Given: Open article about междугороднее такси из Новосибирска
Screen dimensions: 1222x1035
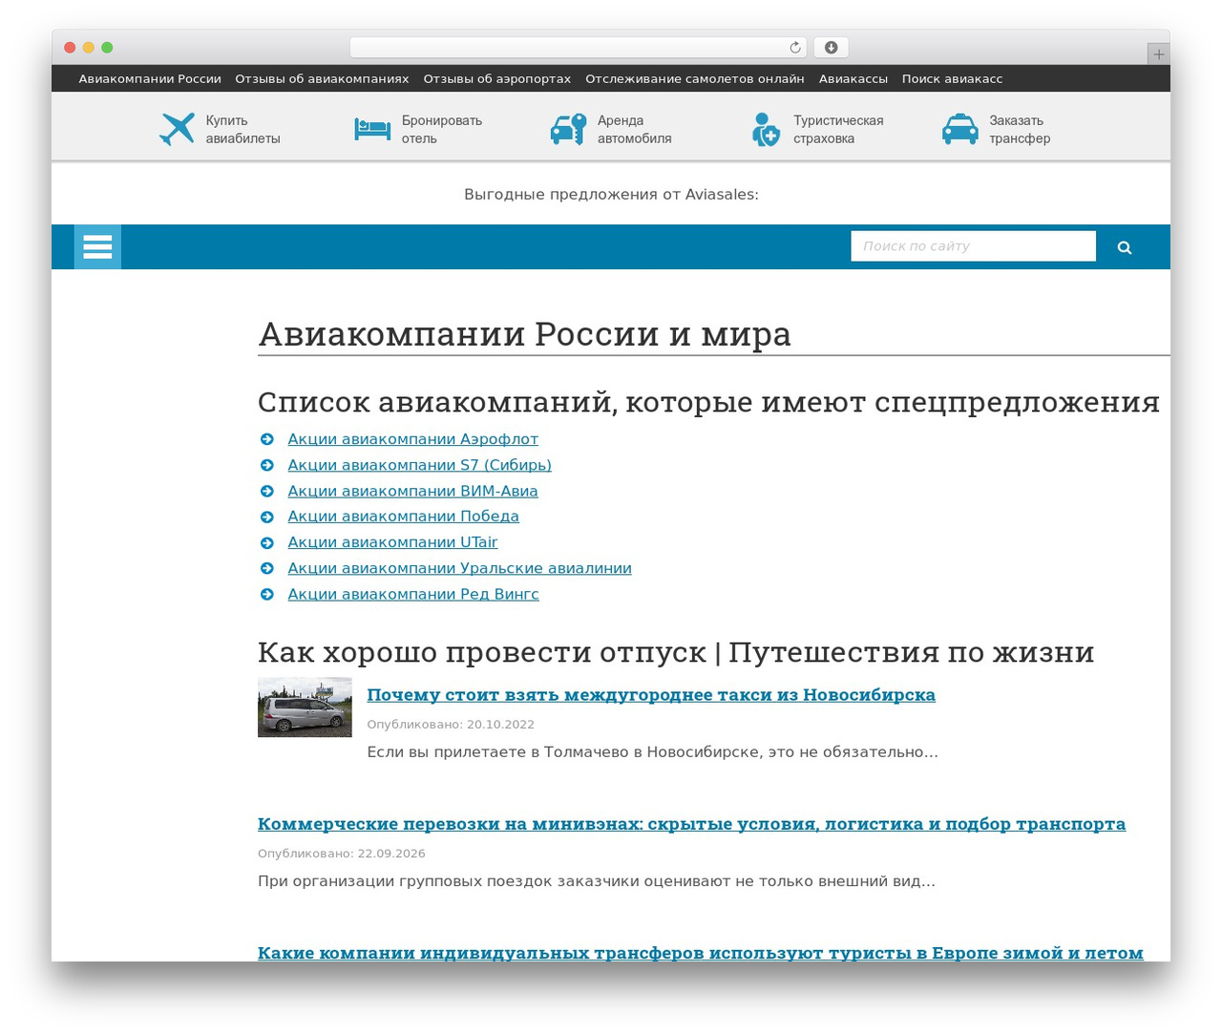Looking at the screenshot, I should (x=651, y=695).
